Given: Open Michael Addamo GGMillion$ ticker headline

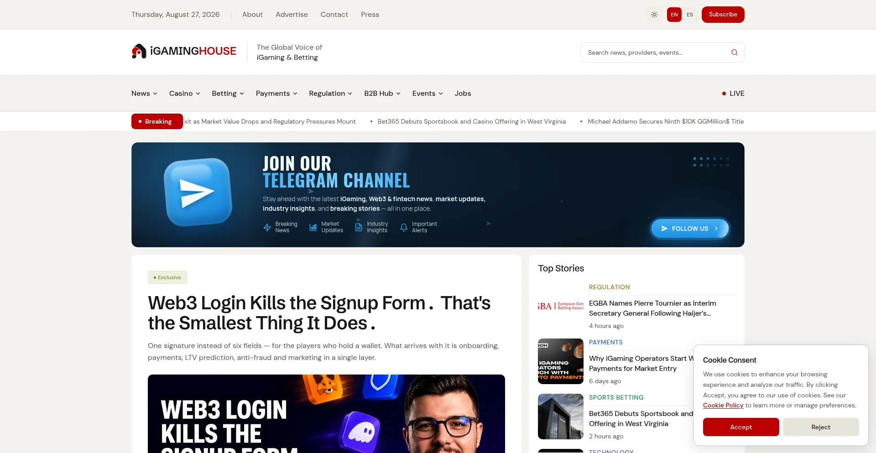Looking at the screenshot, I should click(x=666, y=121).
